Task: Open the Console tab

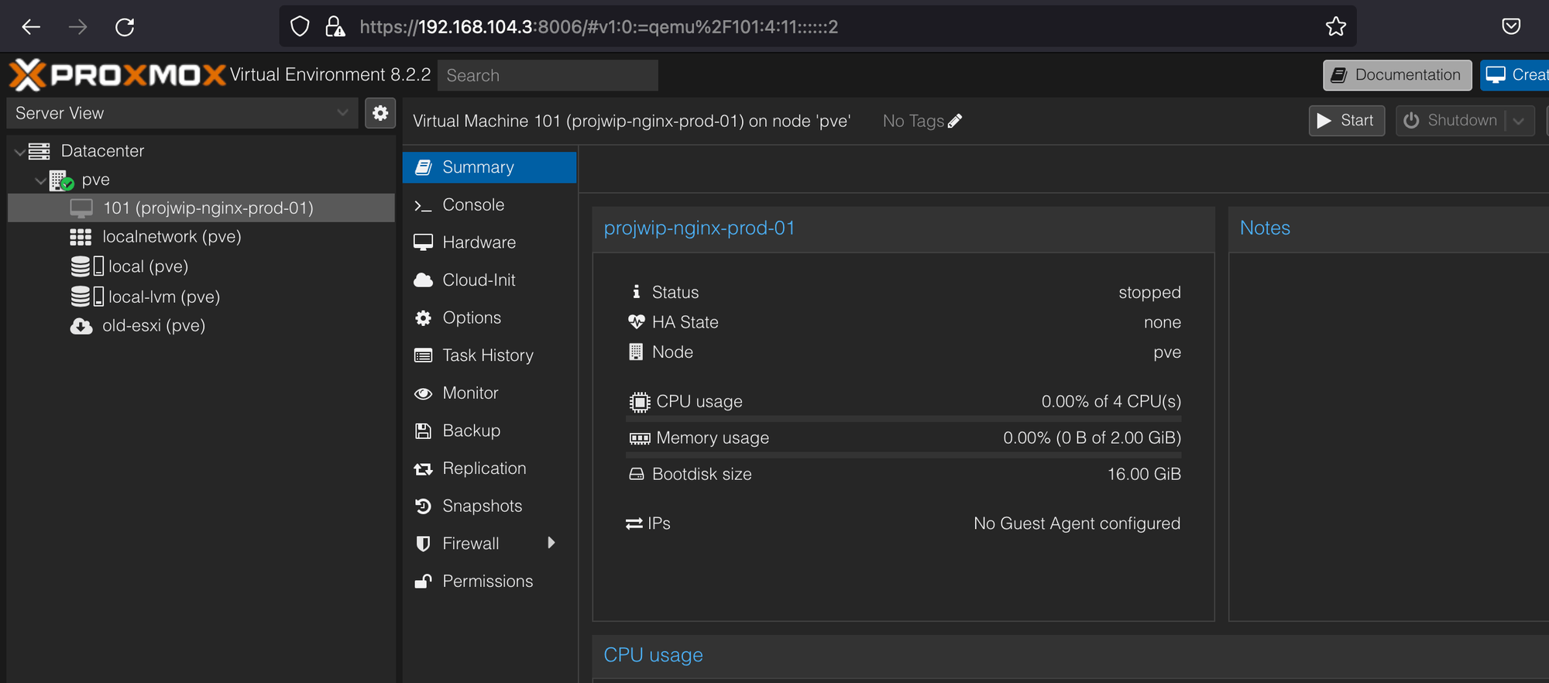Action: pos(489,204)
